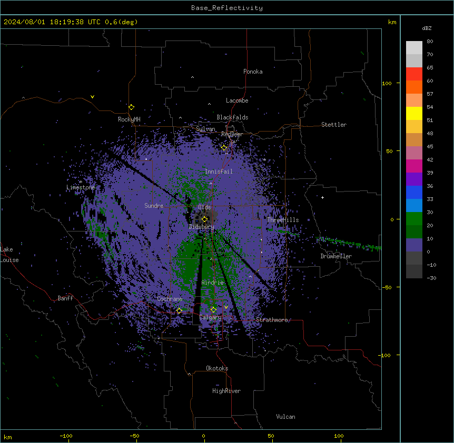Select the yellow 51-54 dBZ legend swatch

click(x=414, y=113)
